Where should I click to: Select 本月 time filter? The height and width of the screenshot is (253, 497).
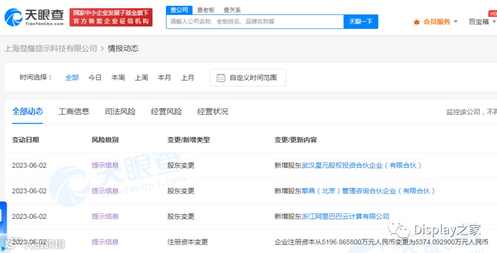[164, 77]
